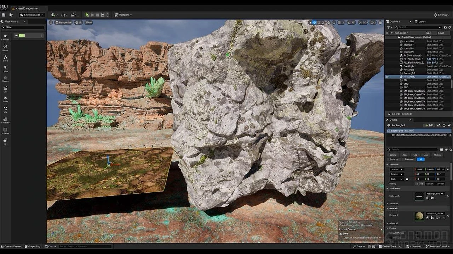Click the Add component button
Screen dimensions: 453x254
click(429, 125)
